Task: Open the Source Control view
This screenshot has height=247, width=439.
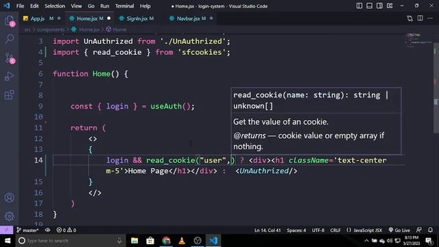Action: 9,58
